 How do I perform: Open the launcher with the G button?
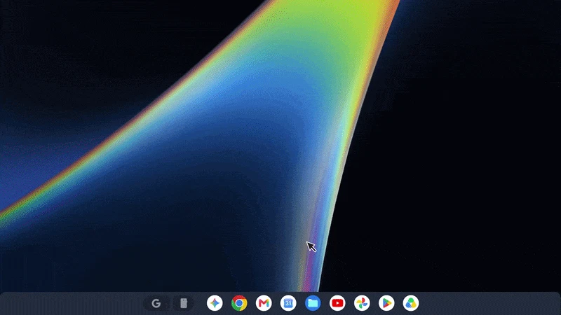(x=156, y=303)
